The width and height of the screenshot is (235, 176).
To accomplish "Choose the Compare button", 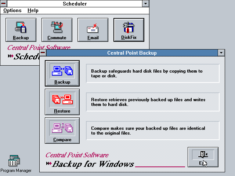I will (62, 131).
